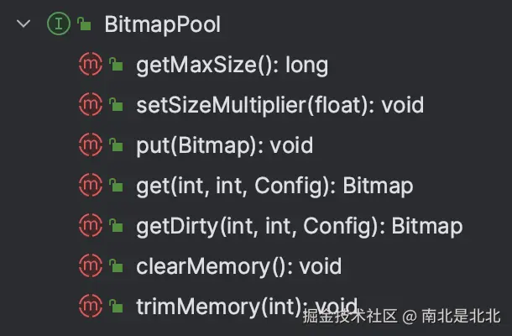Click the public lock icon beside getMaxSize()
The width and height of the screenshot is (512, 336).
coord(117,66)
